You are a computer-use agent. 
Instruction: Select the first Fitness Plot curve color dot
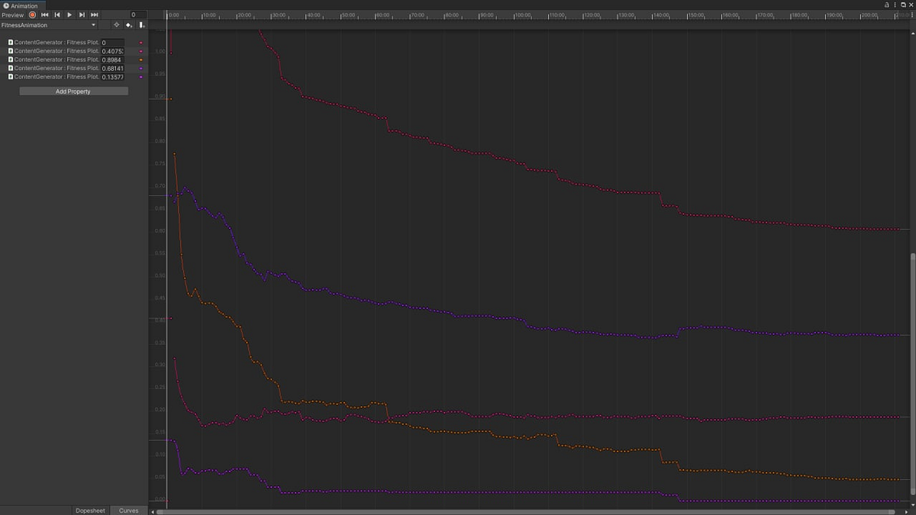pos(141,43)
